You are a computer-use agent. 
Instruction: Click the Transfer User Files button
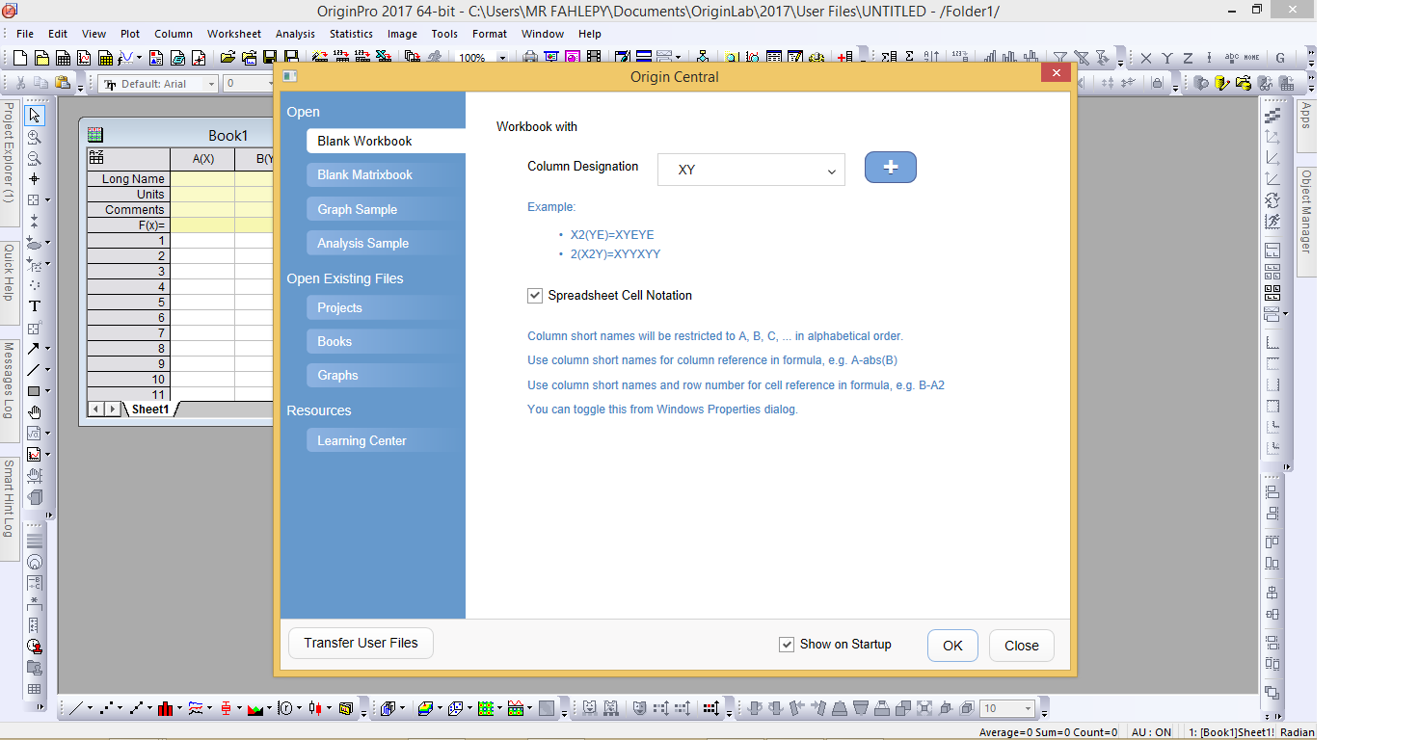point(361,643)
